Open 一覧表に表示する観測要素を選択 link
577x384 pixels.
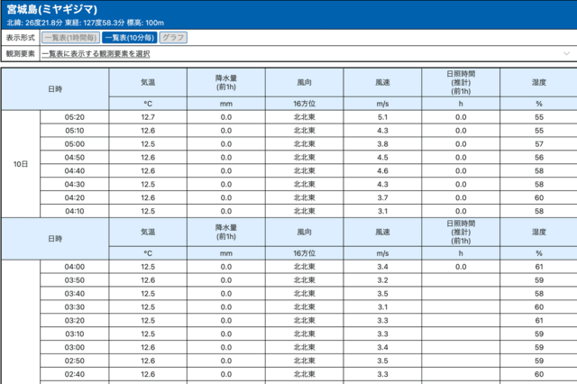tap(96, 54)
